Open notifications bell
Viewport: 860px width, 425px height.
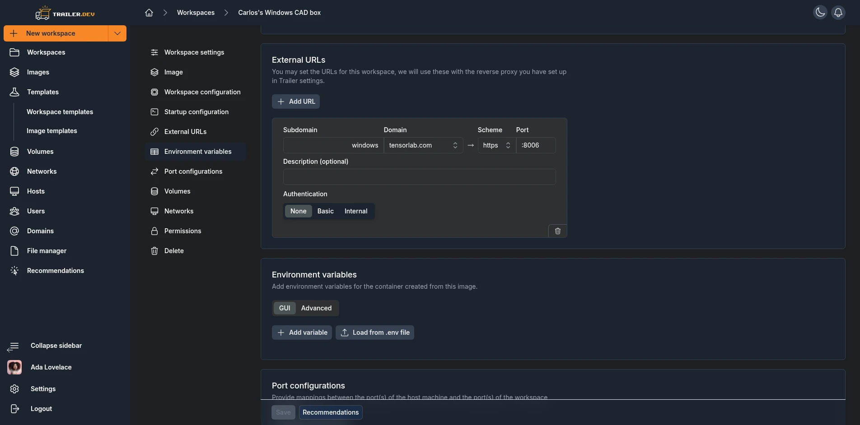coord(838,12)
